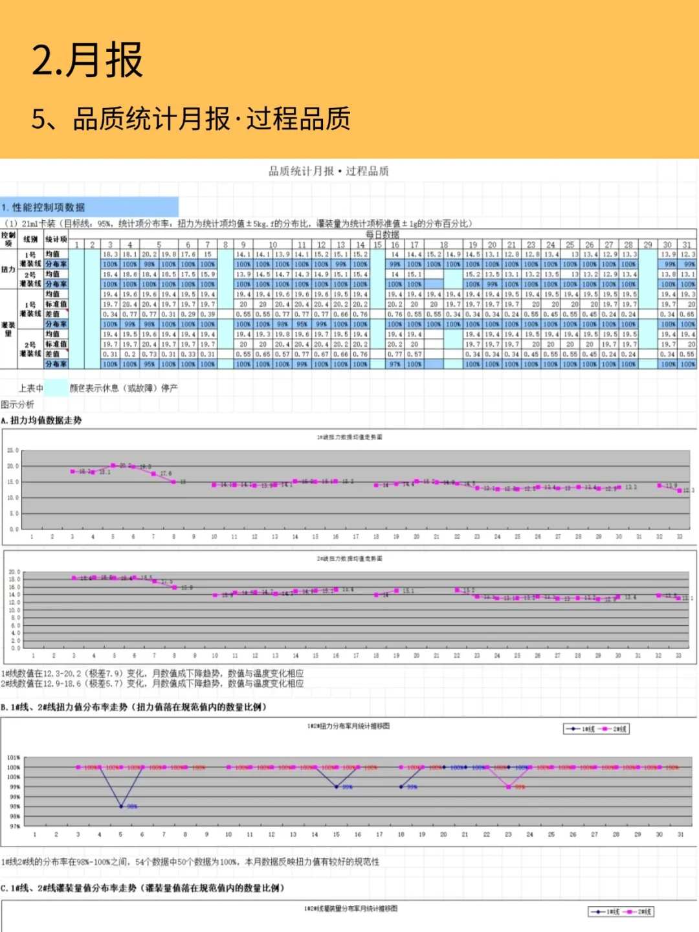Click the day "18" header in the daily data table

443,245
